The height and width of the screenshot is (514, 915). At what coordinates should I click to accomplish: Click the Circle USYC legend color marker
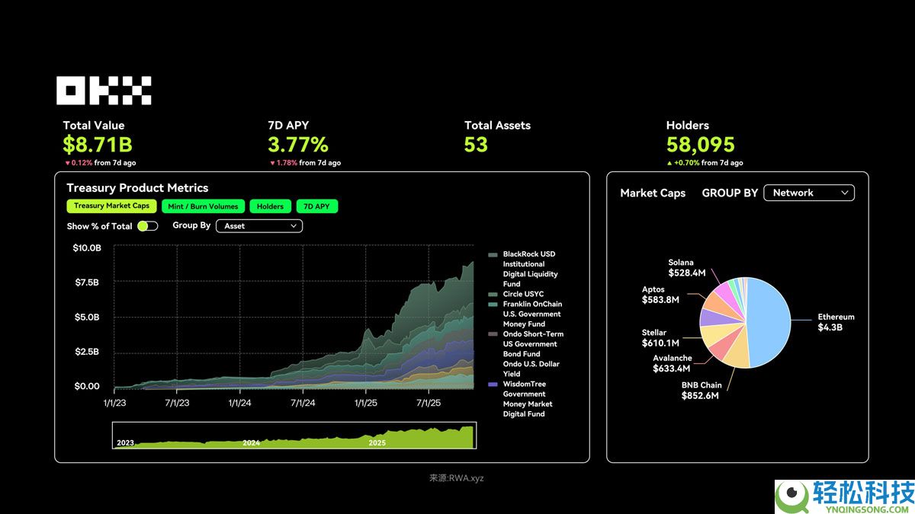[x=493, y=295]
